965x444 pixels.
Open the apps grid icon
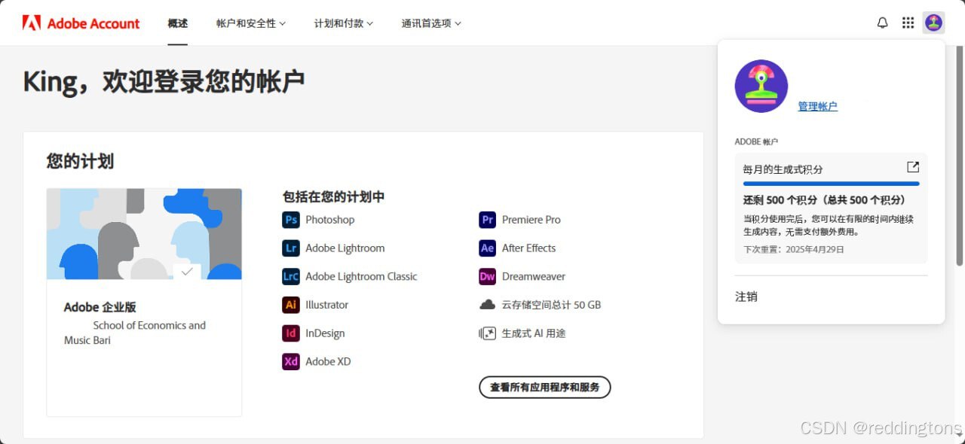click(x=908, y=23)
